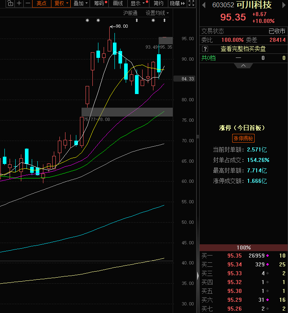Viewport: 288px width, 313px height.
Task: Open the 叠加 overlay dropdown
Action: pyautogui.click(x=80, y=3)
